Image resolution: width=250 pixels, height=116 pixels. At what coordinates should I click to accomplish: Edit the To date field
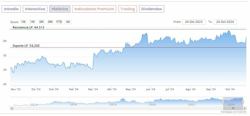coord(225,22)
